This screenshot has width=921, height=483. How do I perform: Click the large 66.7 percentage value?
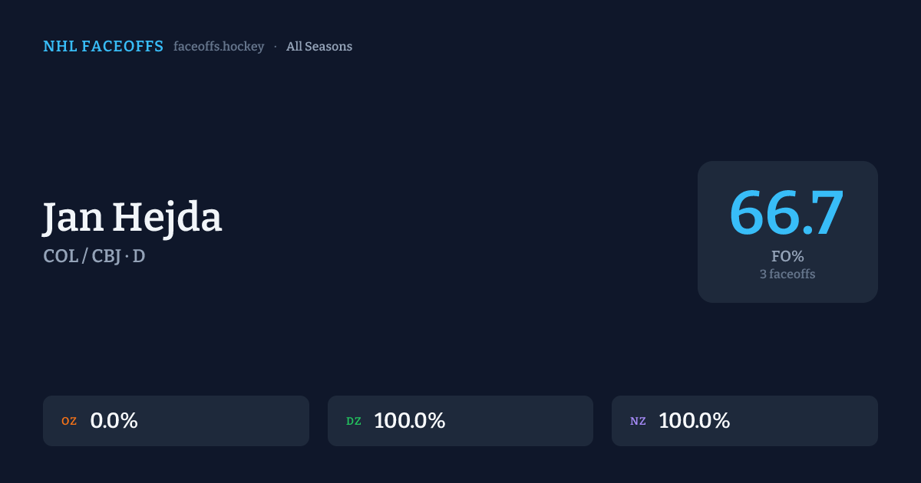click(x=787, y=212)
